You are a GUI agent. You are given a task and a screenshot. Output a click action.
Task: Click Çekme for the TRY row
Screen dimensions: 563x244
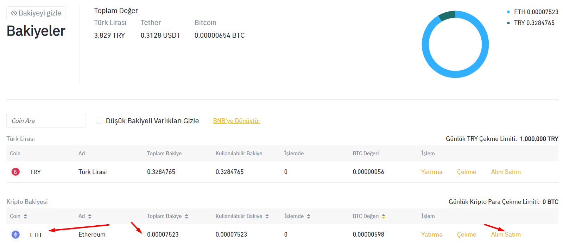pyautogui.click(x=466, y=172)
